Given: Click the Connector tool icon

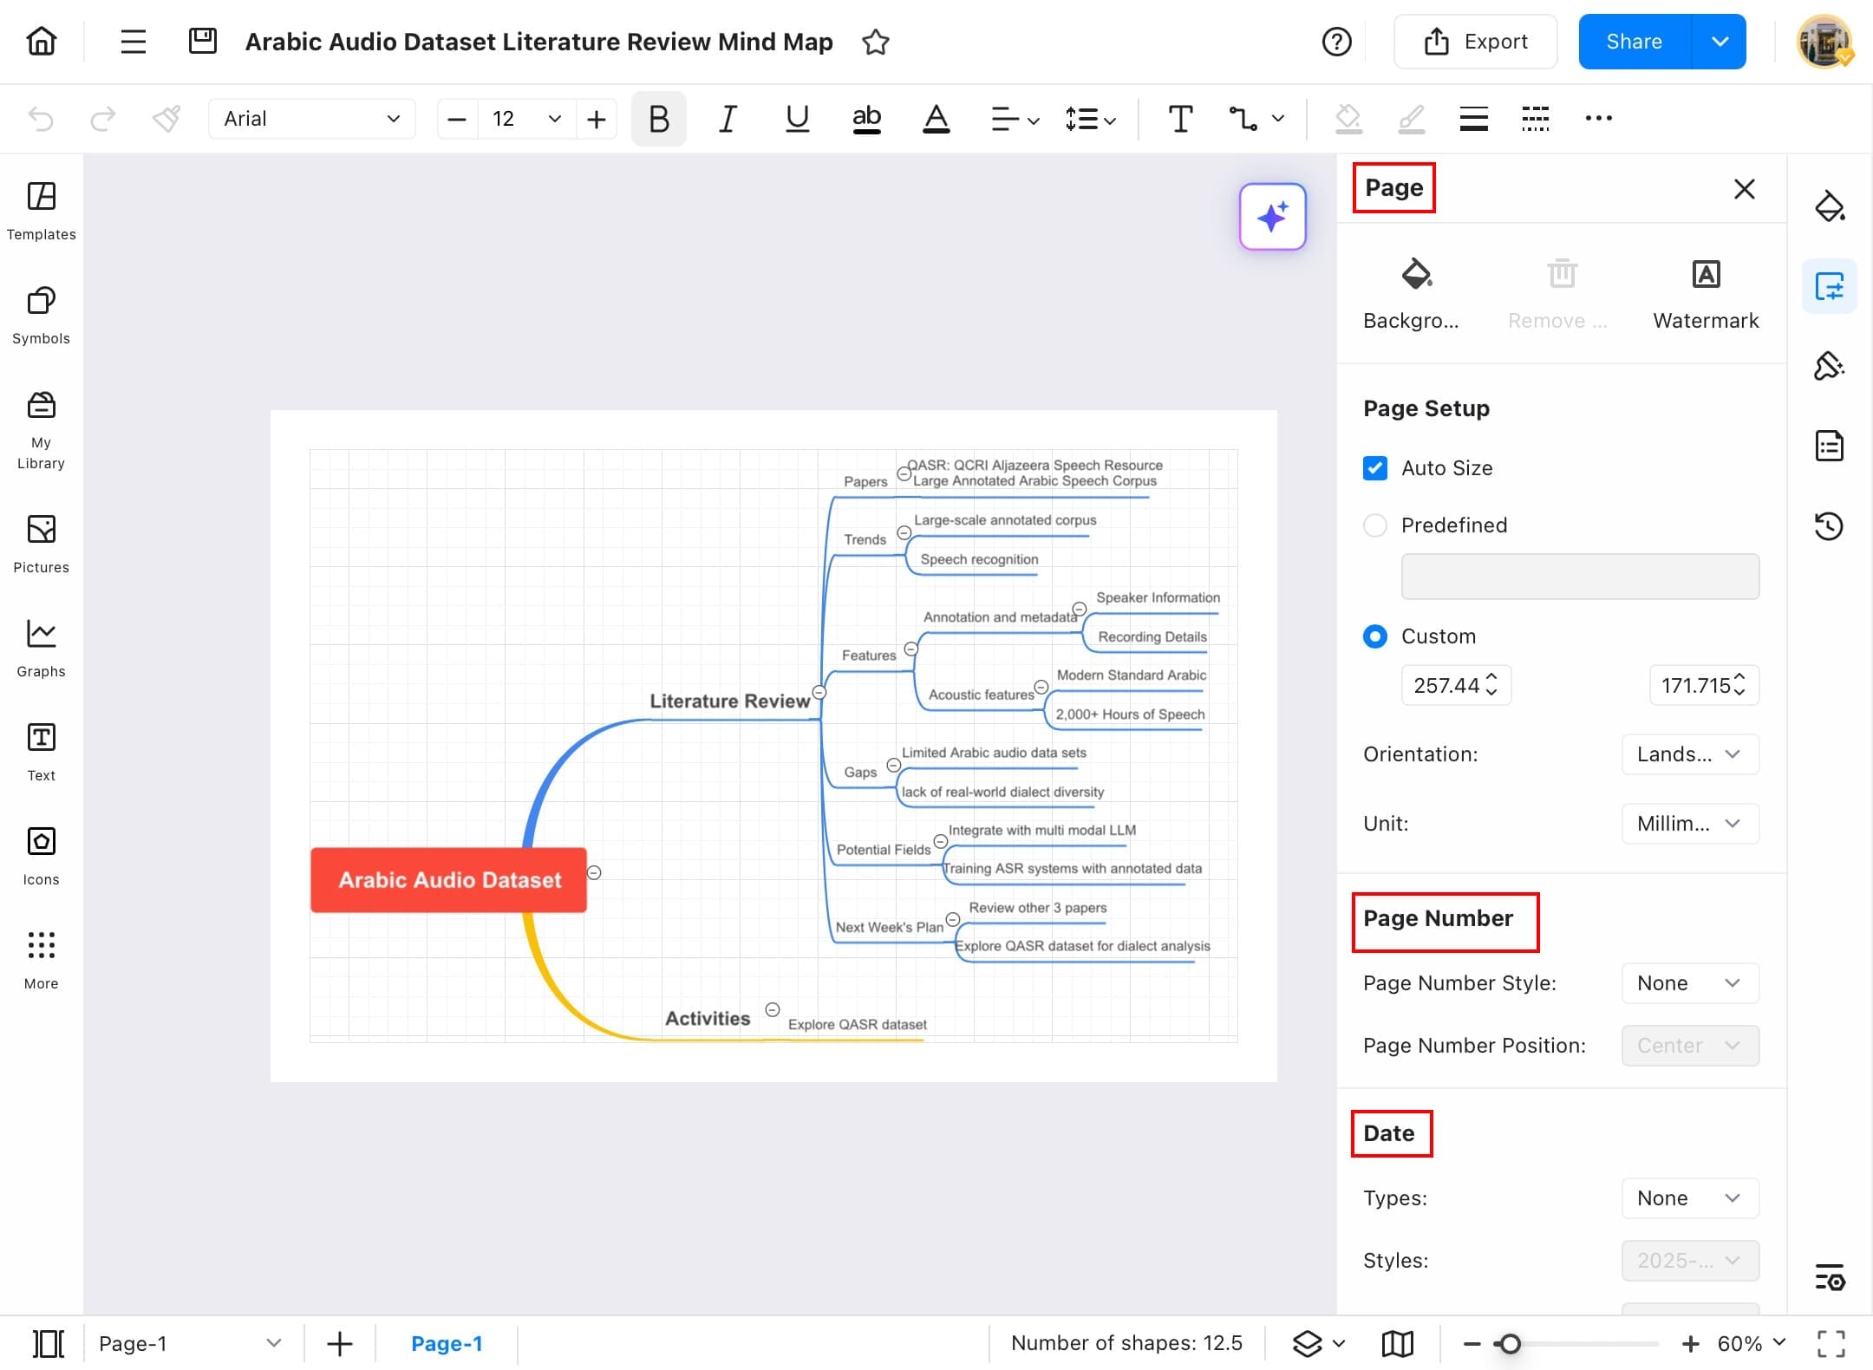Looking at the screenshot, I should (1243, 119).
